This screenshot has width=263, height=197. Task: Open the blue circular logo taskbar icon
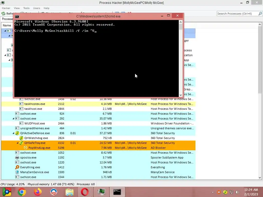(54, 192)
